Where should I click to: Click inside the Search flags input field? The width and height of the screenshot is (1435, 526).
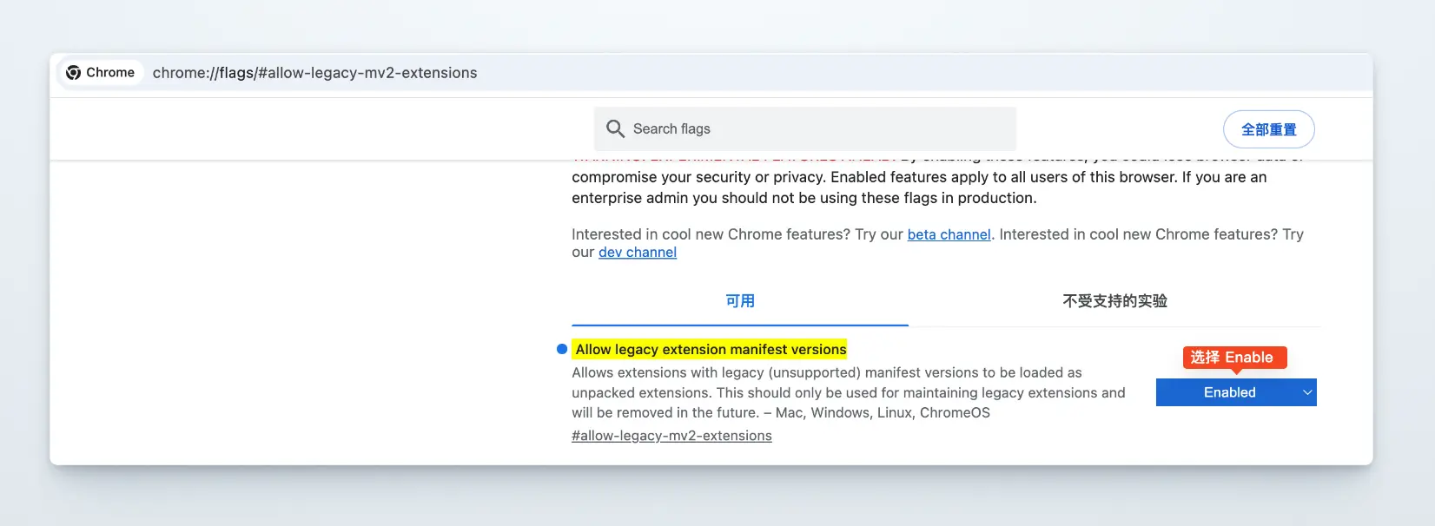pos(803,128)
